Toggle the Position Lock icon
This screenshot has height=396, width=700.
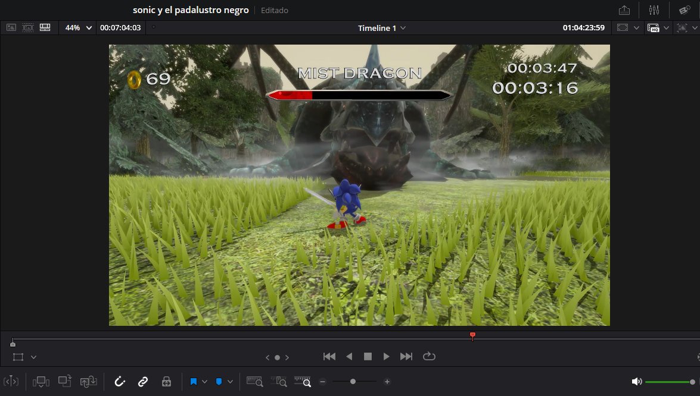click(167, 381)
